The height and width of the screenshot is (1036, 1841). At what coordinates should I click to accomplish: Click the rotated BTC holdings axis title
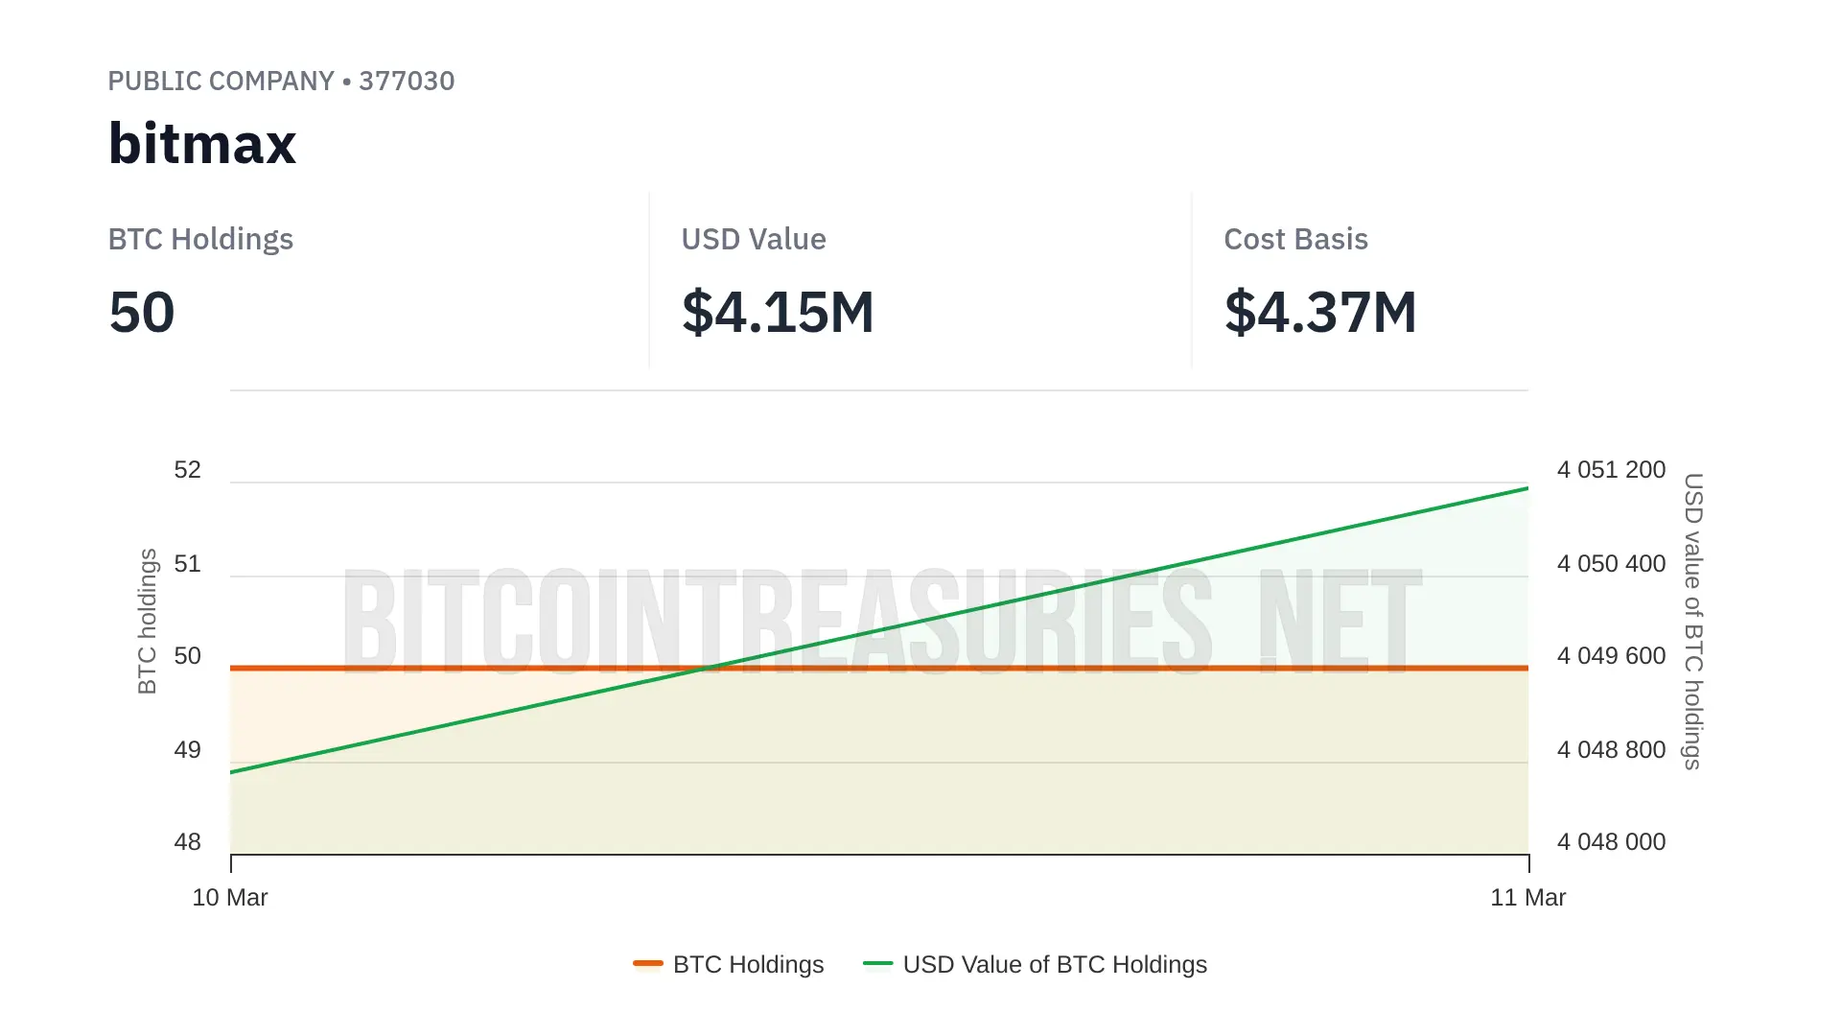(x=147, y=622)
